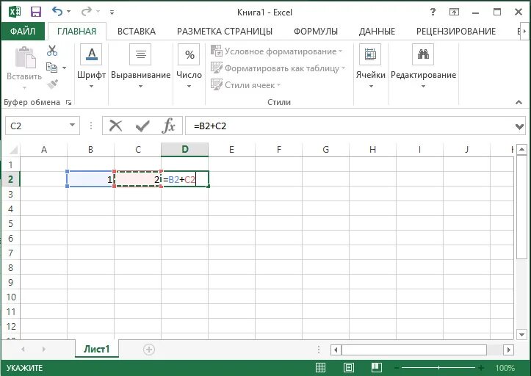Image resolution: width=531 pixels, height=376 pixels.
Task: Open the ФАЙЛ tab
Action: click(23, 31)
